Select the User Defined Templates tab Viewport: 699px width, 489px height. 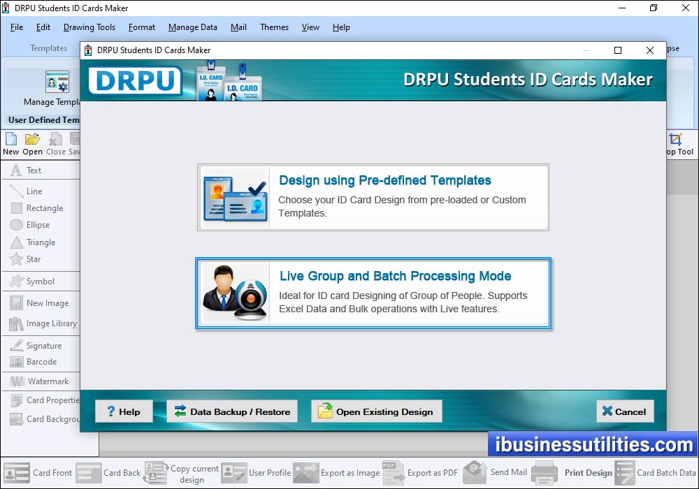pos(42,120)
